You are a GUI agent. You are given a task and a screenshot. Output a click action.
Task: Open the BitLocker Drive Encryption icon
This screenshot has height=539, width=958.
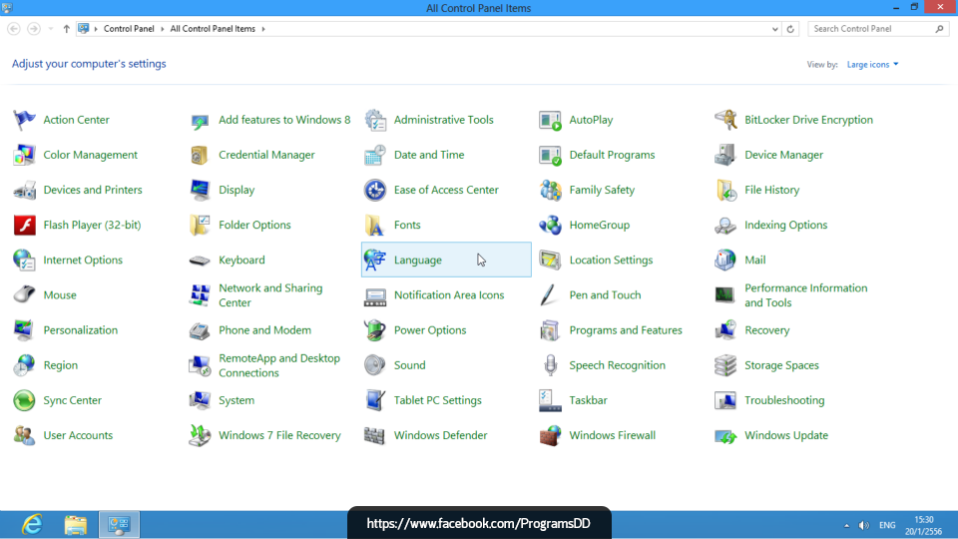(725, 120)
